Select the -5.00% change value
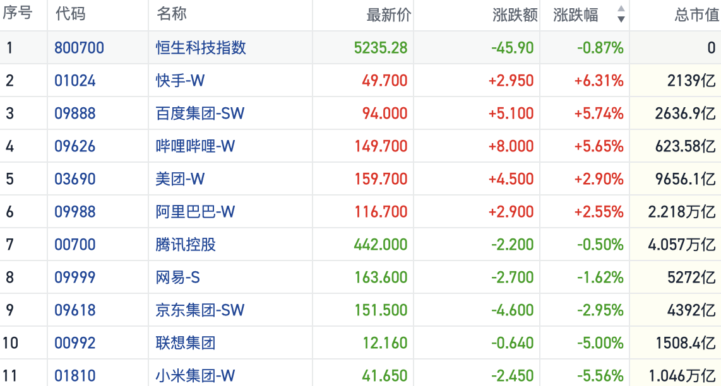This screenshot has height=386, width=721. 601,343
